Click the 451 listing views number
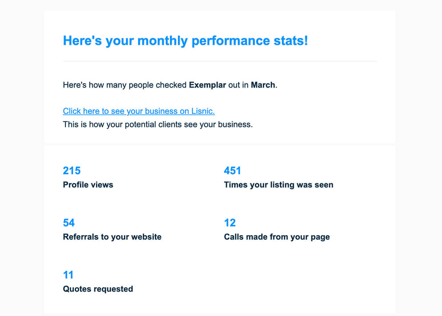Image resolution: width=442 pixels, height=316 pixels. click(x=232, y=171)
